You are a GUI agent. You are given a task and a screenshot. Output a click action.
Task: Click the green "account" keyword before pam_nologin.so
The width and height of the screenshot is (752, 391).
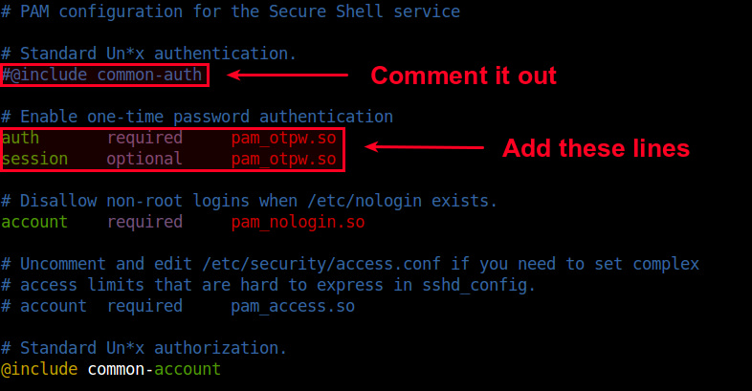click(x=35, y=222)
